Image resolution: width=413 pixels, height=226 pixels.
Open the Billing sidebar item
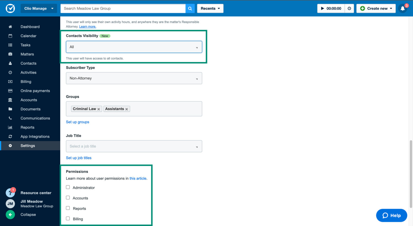coord(26,82)
